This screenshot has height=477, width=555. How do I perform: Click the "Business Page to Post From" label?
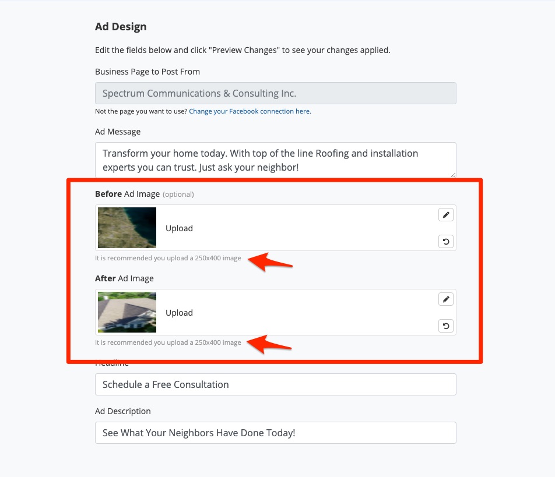[147, 72]
